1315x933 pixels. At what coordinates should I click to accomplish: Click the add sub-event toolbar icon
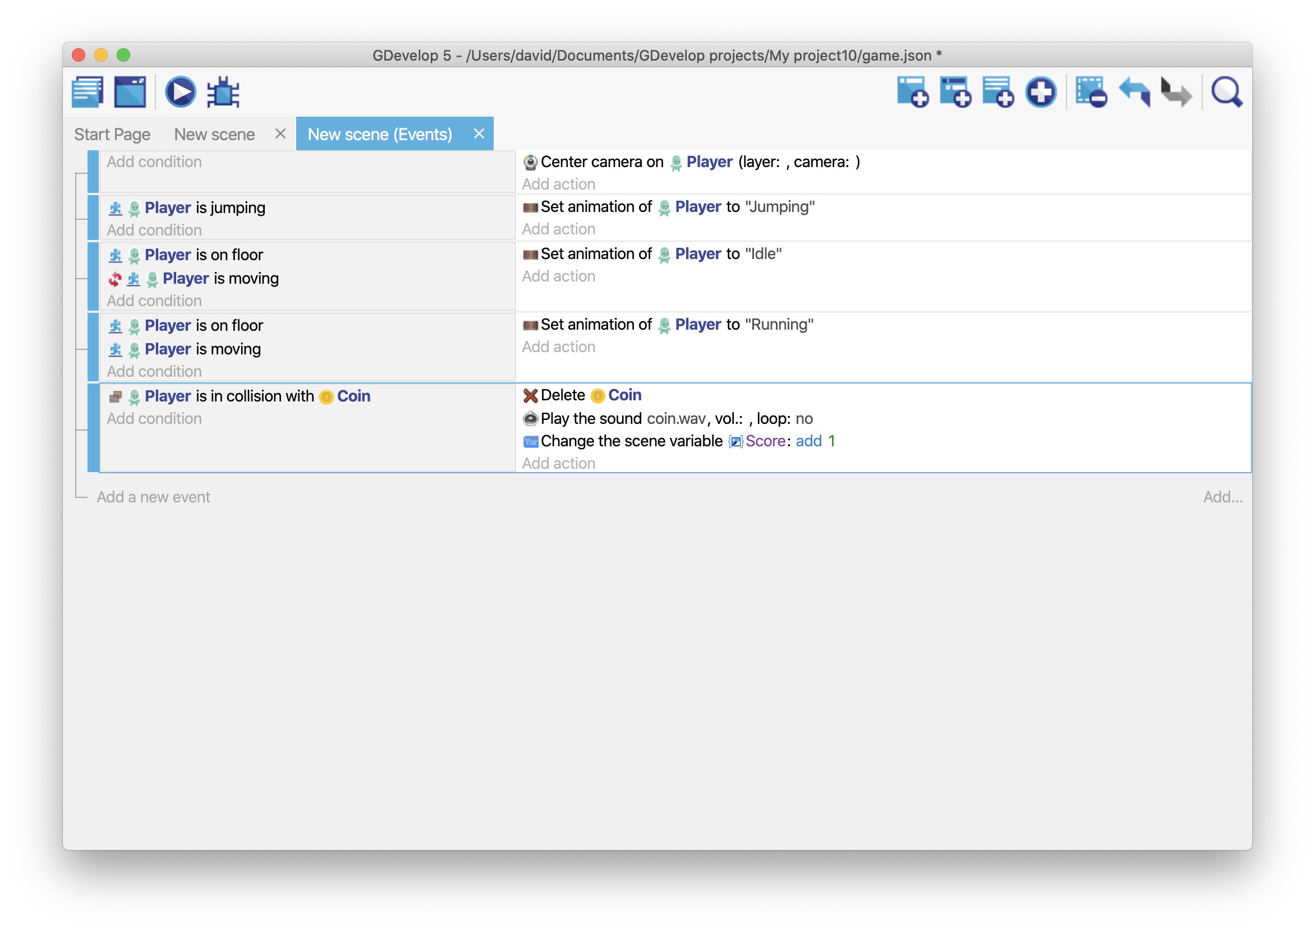955,92
